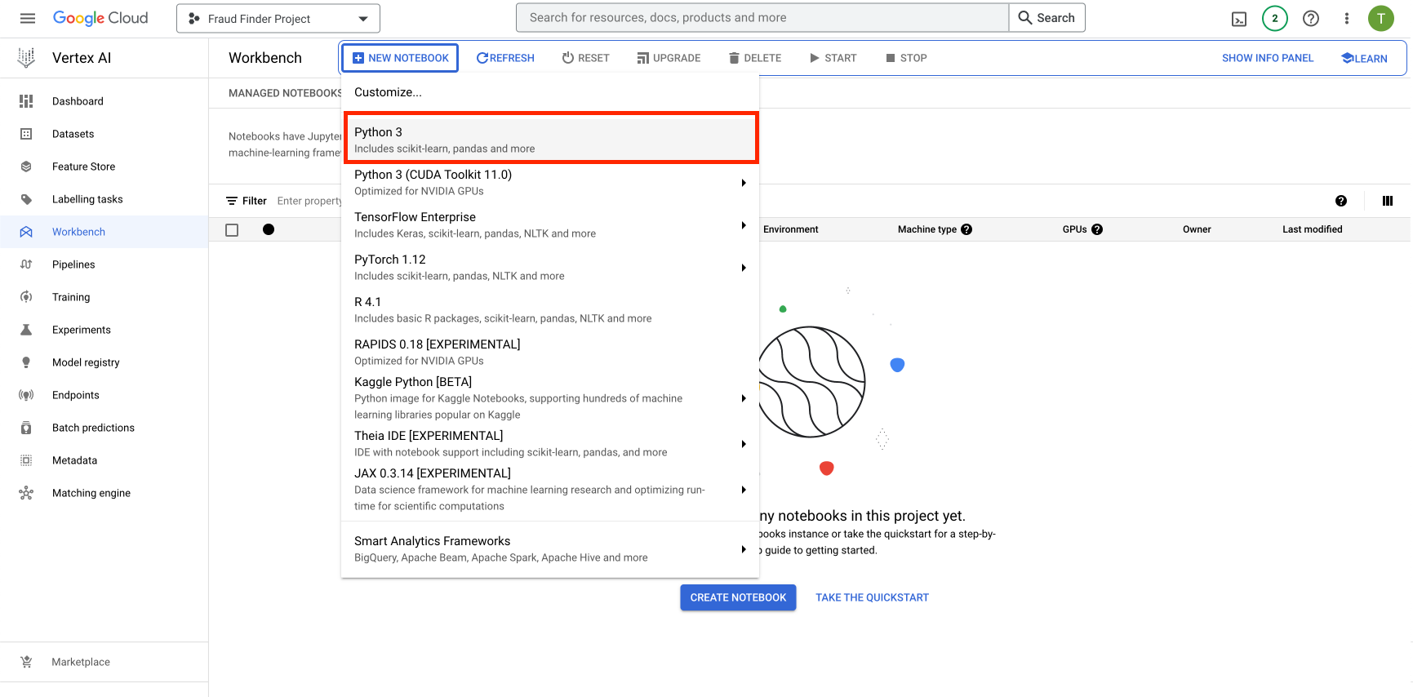Click the Marketplace cart icon

[26, 662]
